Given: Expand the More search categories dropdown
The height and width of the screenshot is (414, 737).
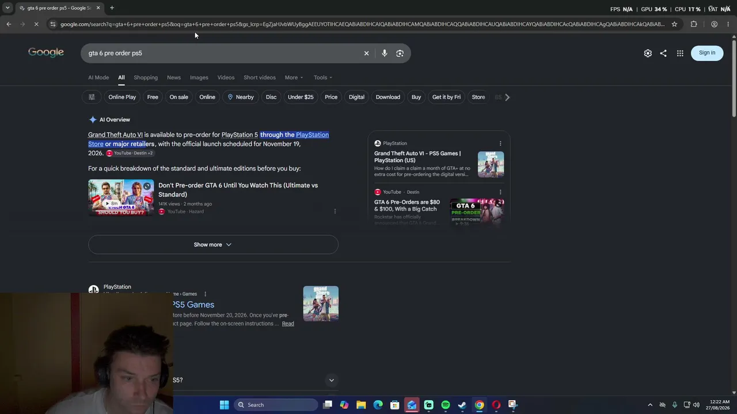Looking at the screenshot, I should pyautogui.click(x=294, y=78).
